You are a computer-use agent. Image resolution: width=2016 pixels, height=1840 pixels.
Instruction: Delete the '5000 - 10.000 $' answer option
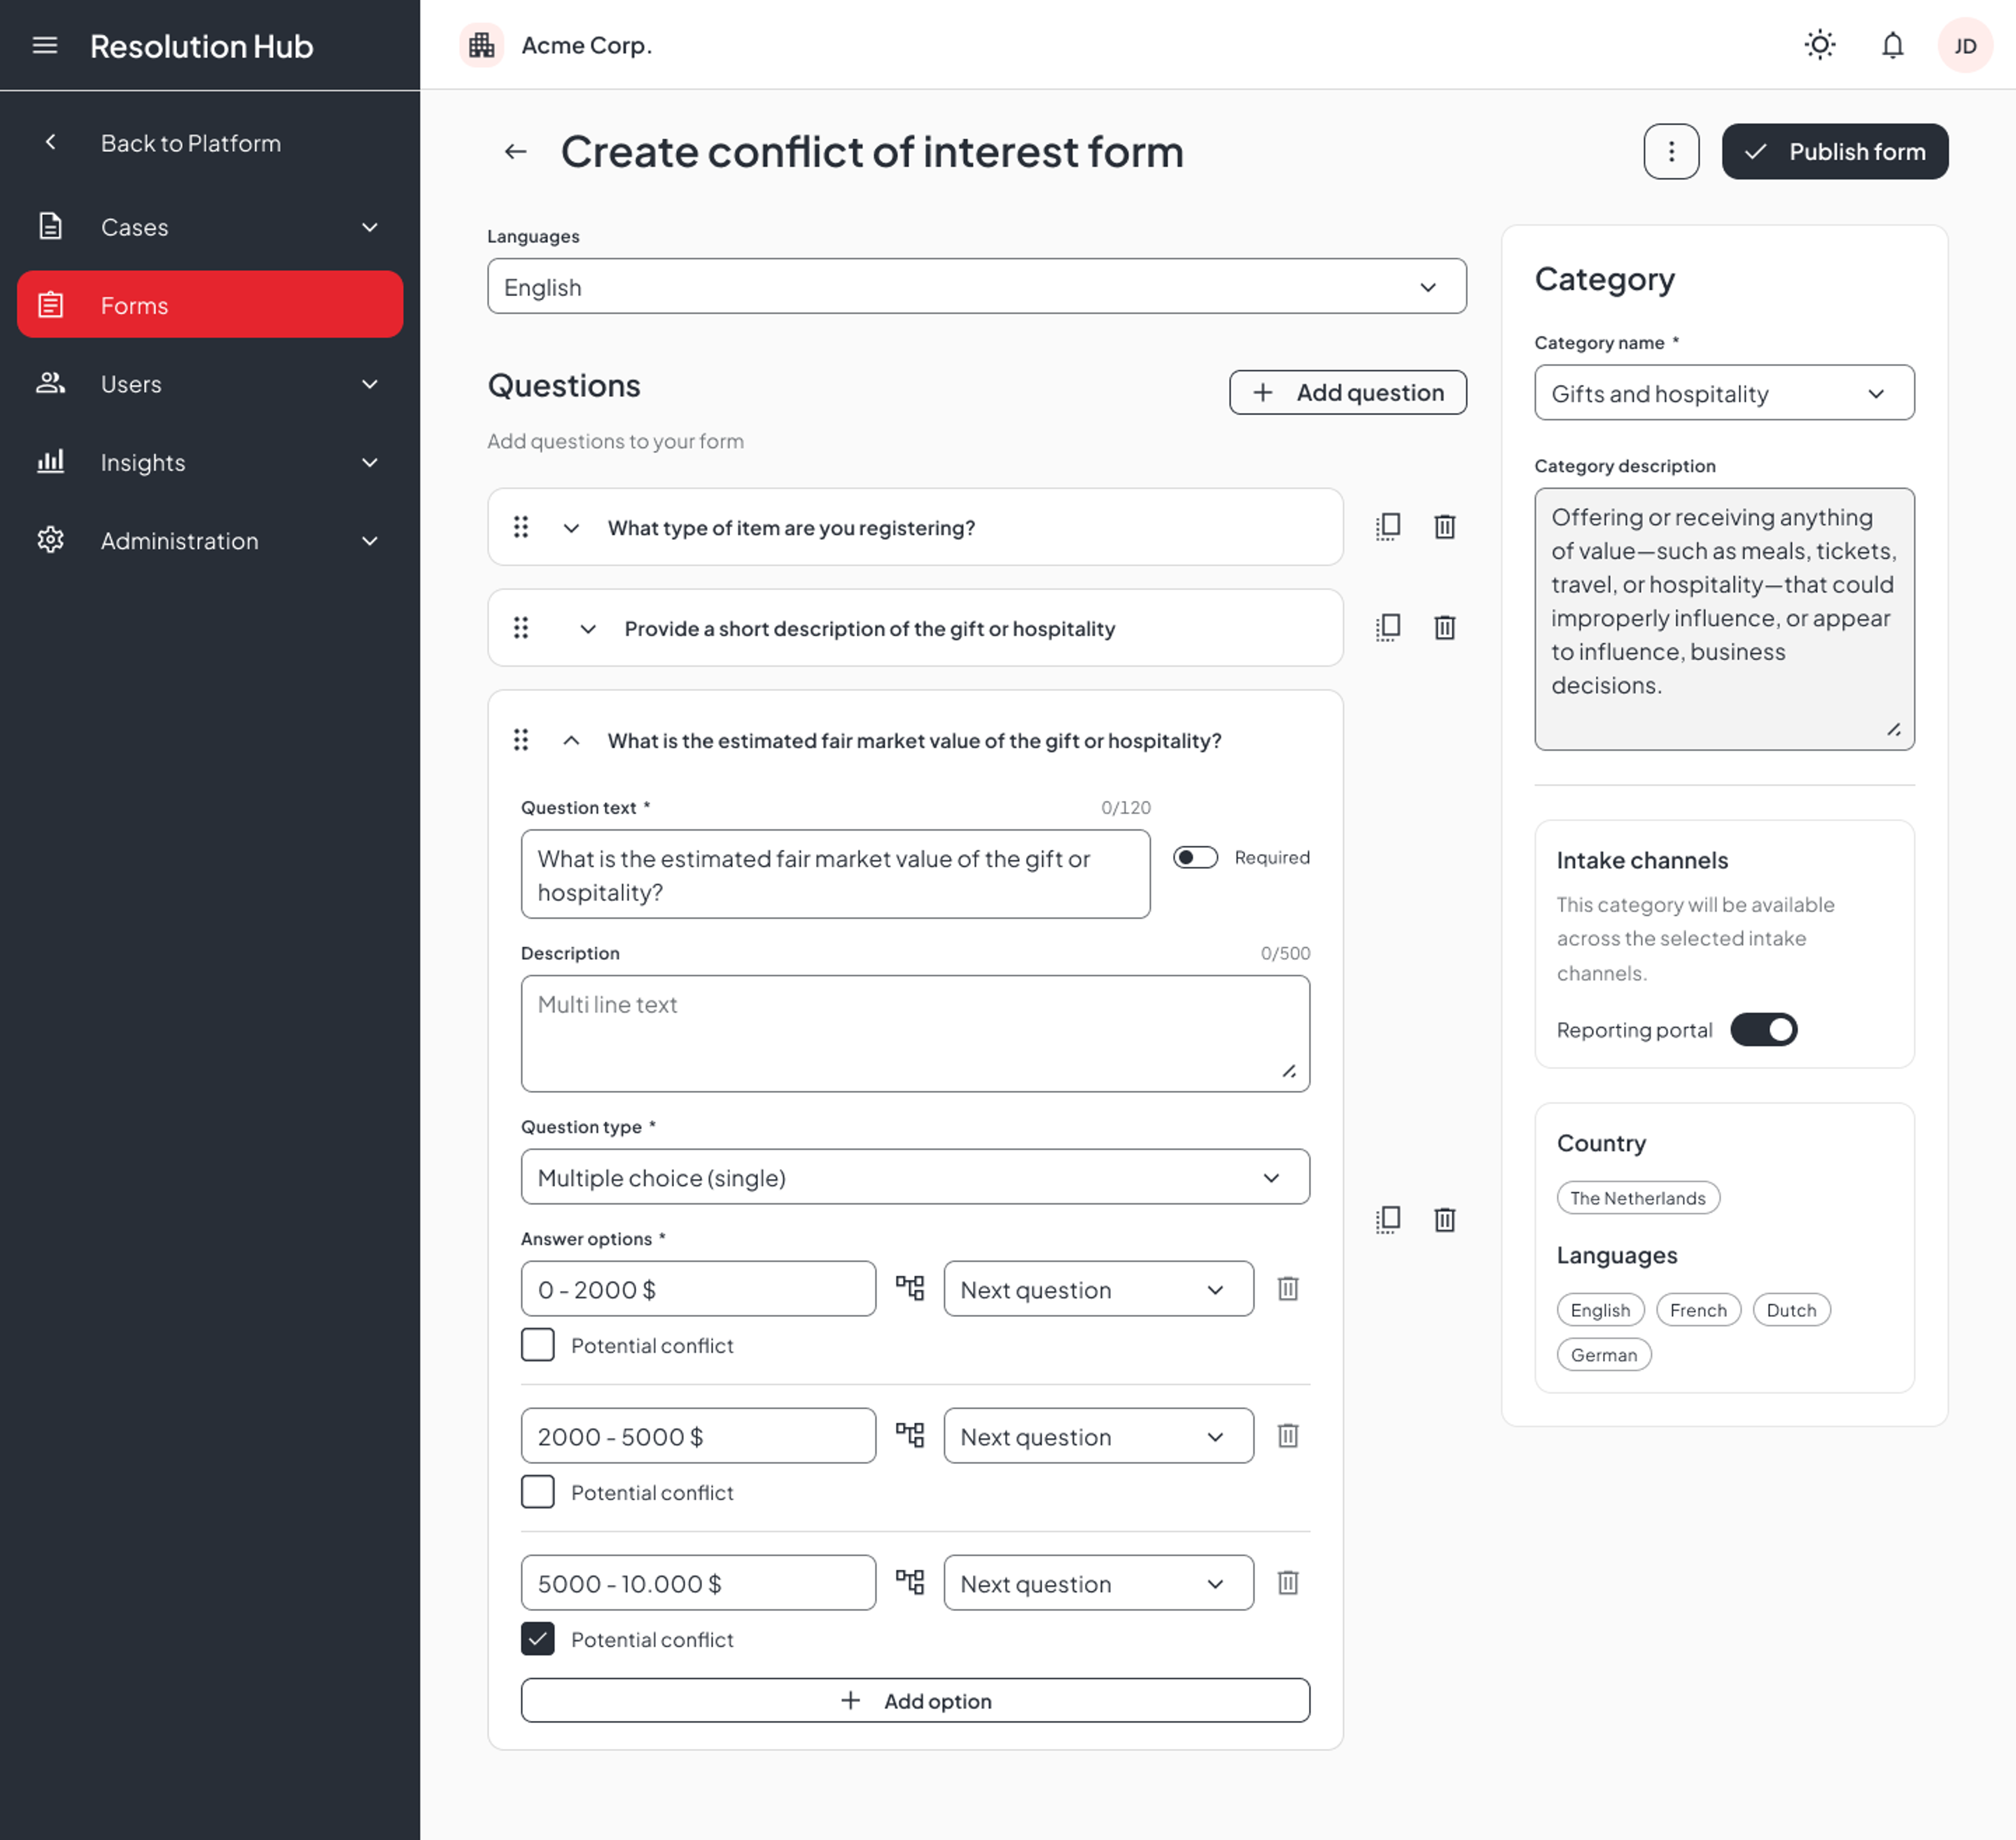[1288, 1582]
